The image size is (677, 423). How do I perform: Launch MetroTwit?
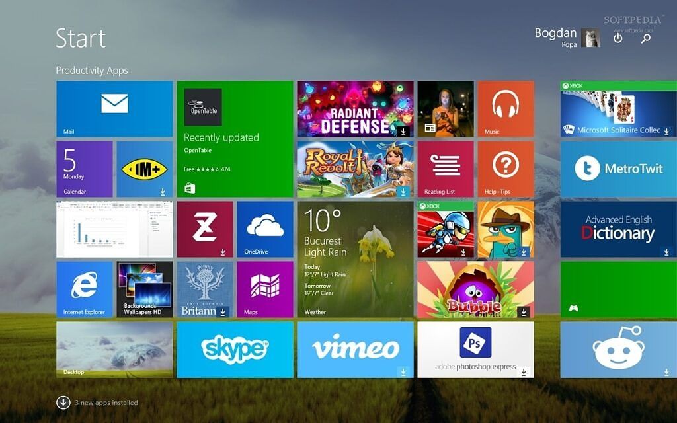(618, 169)
